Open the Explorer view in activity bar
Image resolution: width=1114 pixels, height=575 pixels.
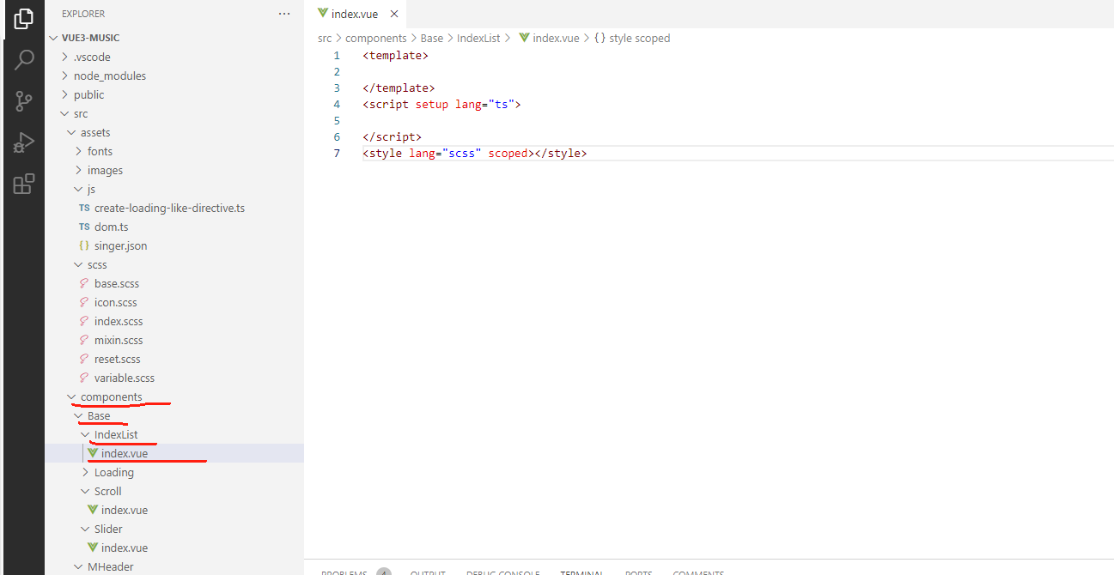pos(24,19)
